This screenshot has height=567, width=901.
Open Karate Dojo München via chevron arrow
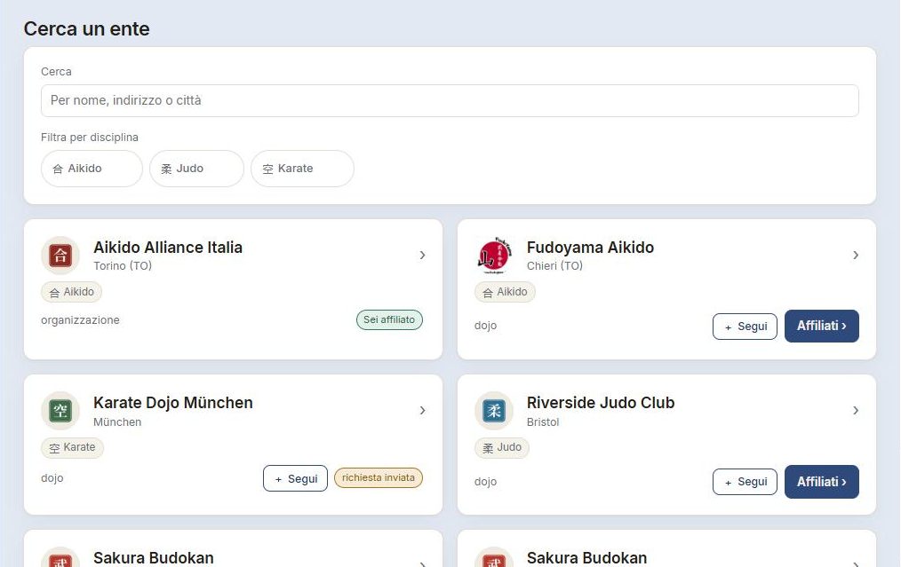(422, 411)
